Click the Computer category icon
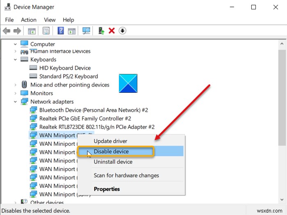The width and height of the screenshot is (287, 215). click(24, 44)
